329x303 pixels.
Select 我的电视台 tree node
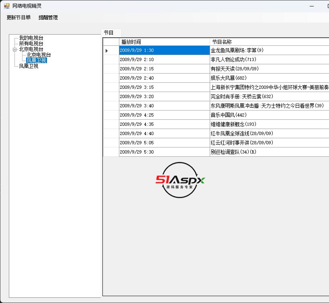tap(31, 38)
